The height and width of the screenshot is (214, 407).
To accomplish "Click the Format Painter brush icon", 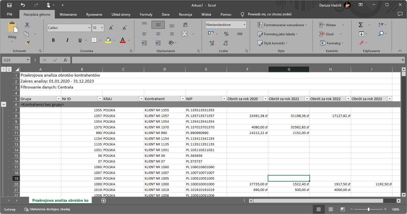I will click(27, 43).
